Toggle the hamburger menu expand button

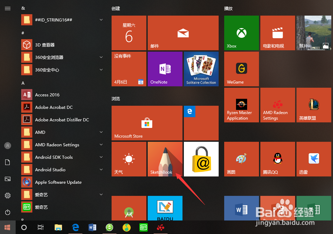[x=8, y=8]
